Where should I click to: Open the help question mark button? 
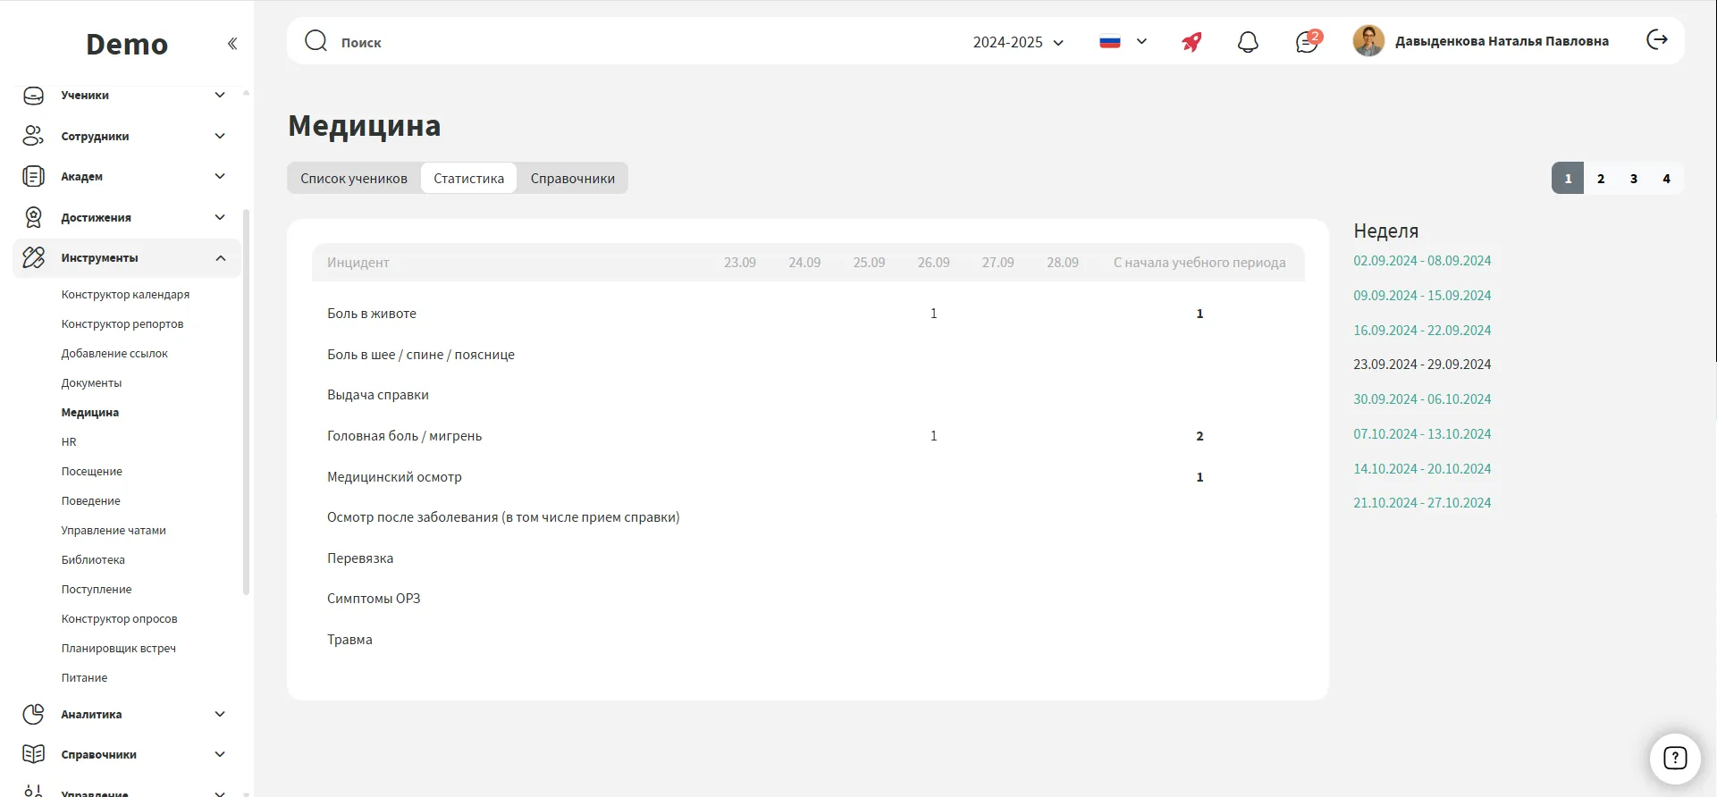coord(1674,759)
